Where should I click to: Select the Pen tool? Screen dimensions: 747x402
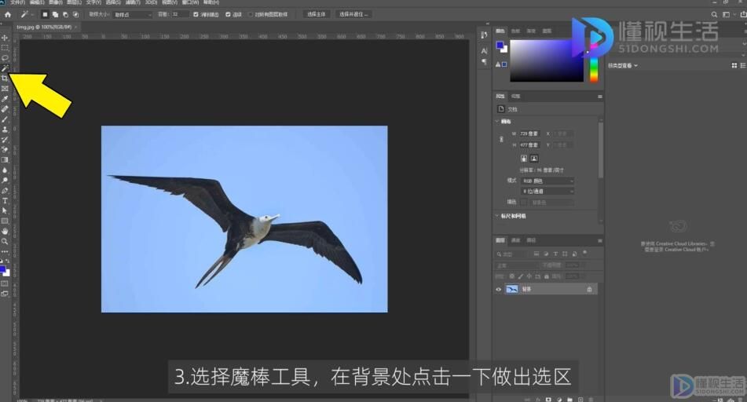5,191
